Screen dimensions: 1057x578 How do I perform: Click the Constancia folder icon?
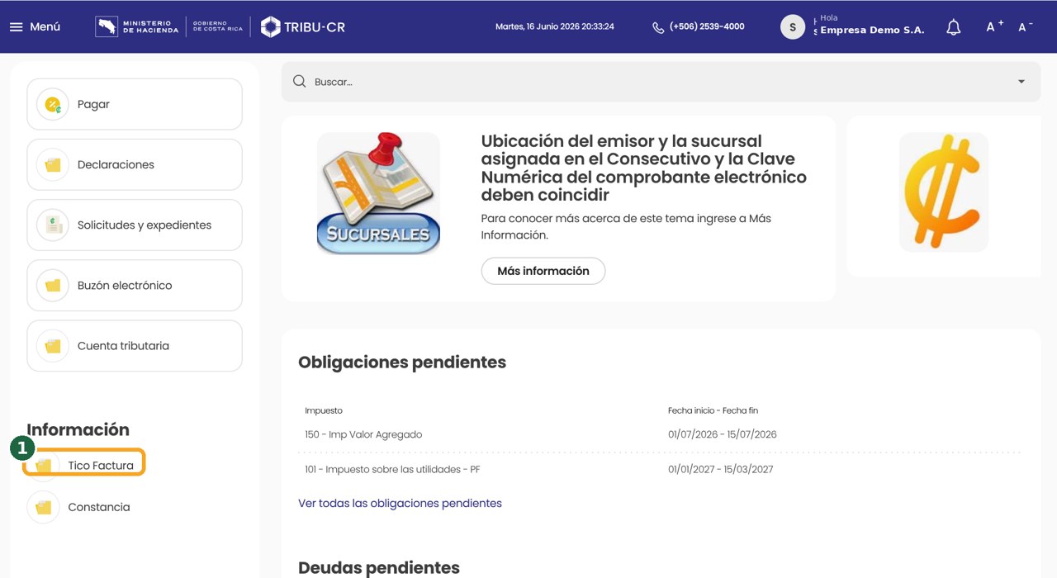(44, 507)
